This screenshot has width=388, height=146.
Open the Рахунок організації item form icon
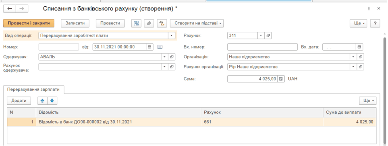[x=361, y=67]
